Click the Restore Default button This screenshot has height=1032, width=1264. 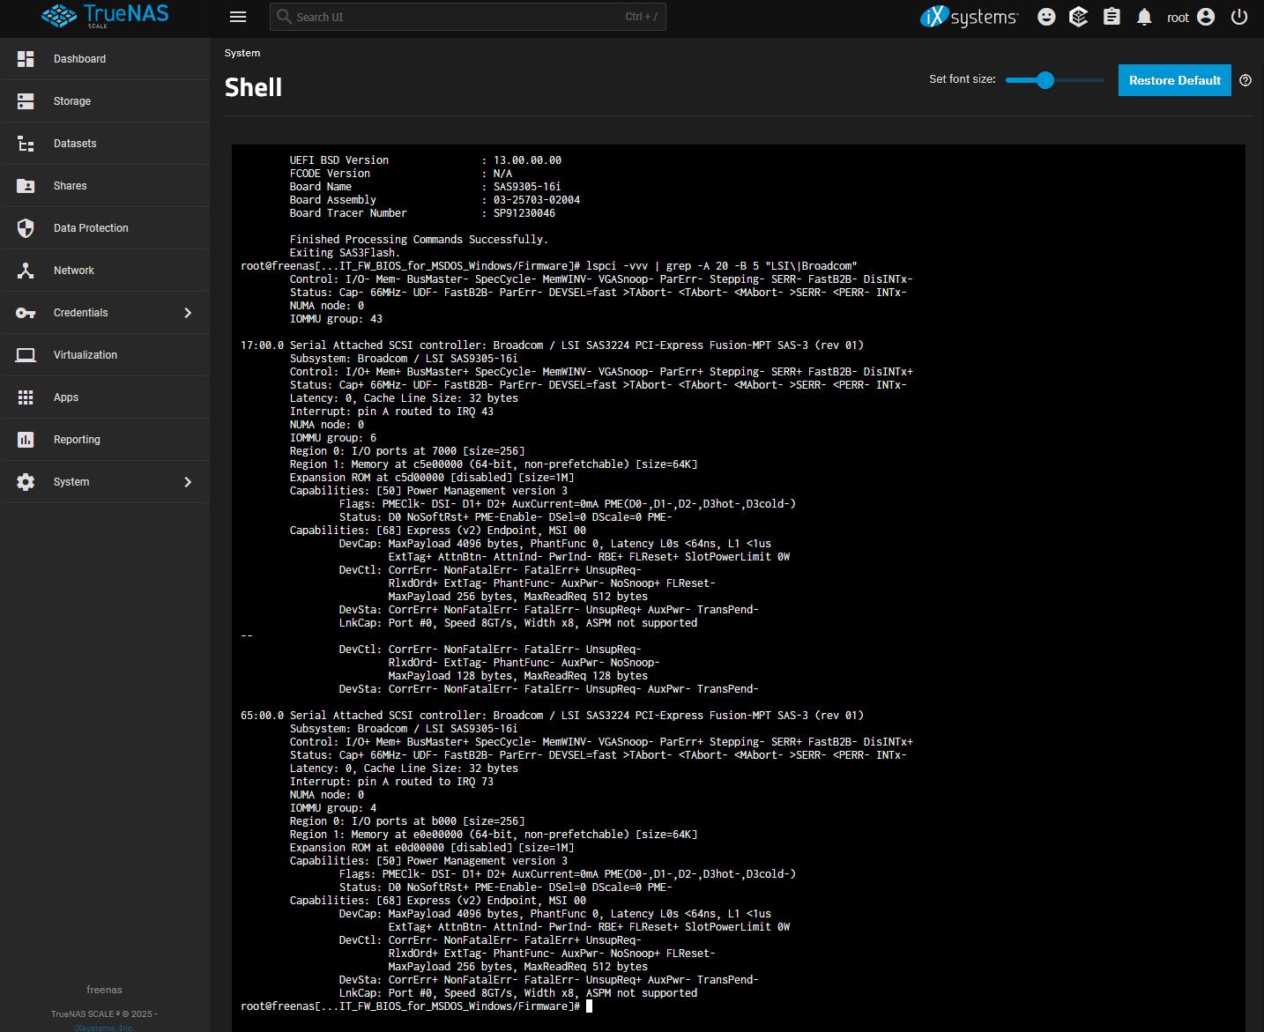(1174, 80)
